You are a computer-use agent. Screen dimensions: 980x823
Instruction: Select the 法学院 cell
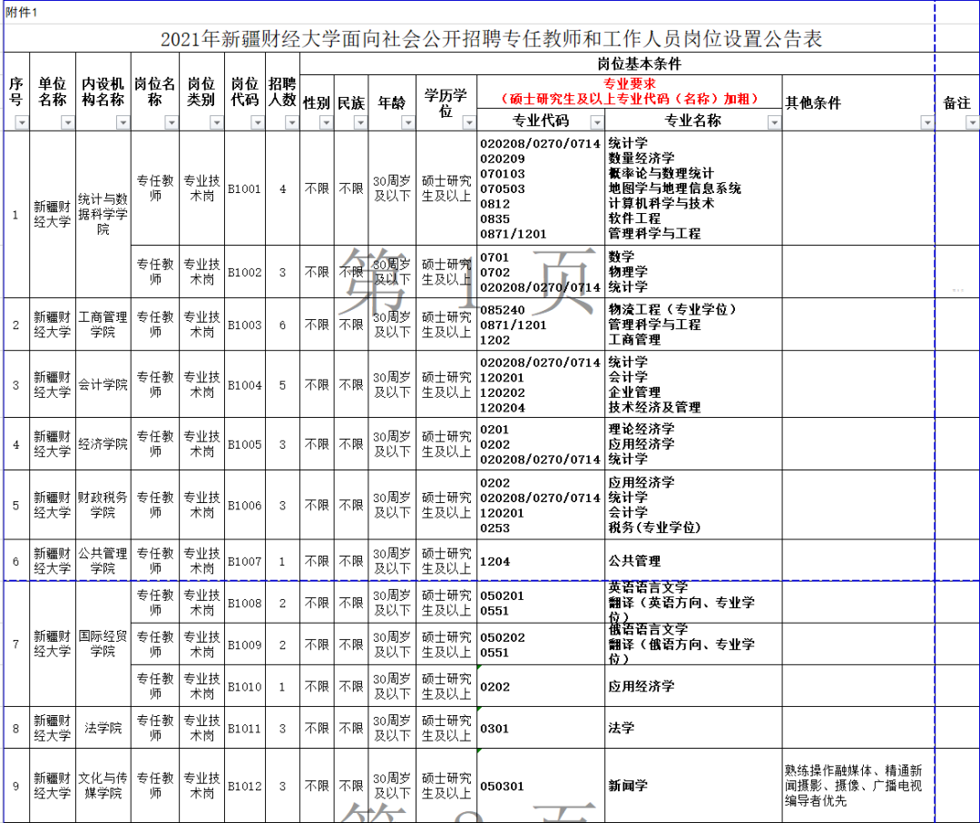(x=103, y=728)
